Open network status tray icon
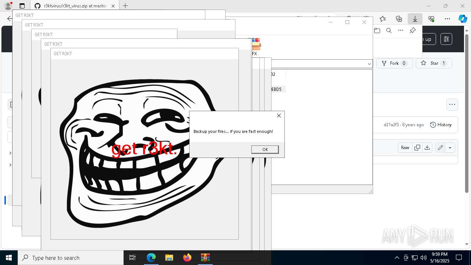 pos(415,258)
